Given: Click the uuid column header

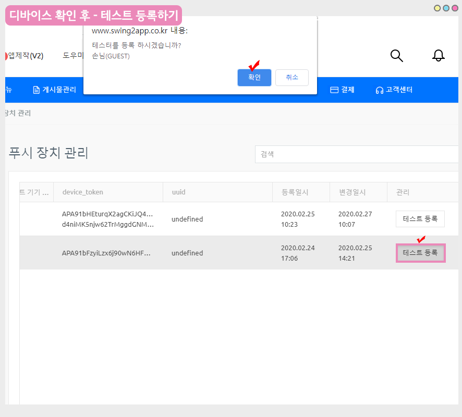Looking at the screenshot, I should [x=178, y=192].
